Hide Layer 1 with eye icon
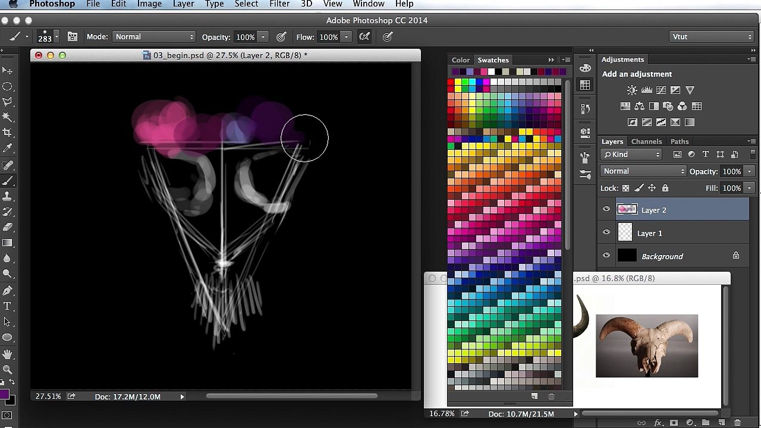 tap(606, 232)
